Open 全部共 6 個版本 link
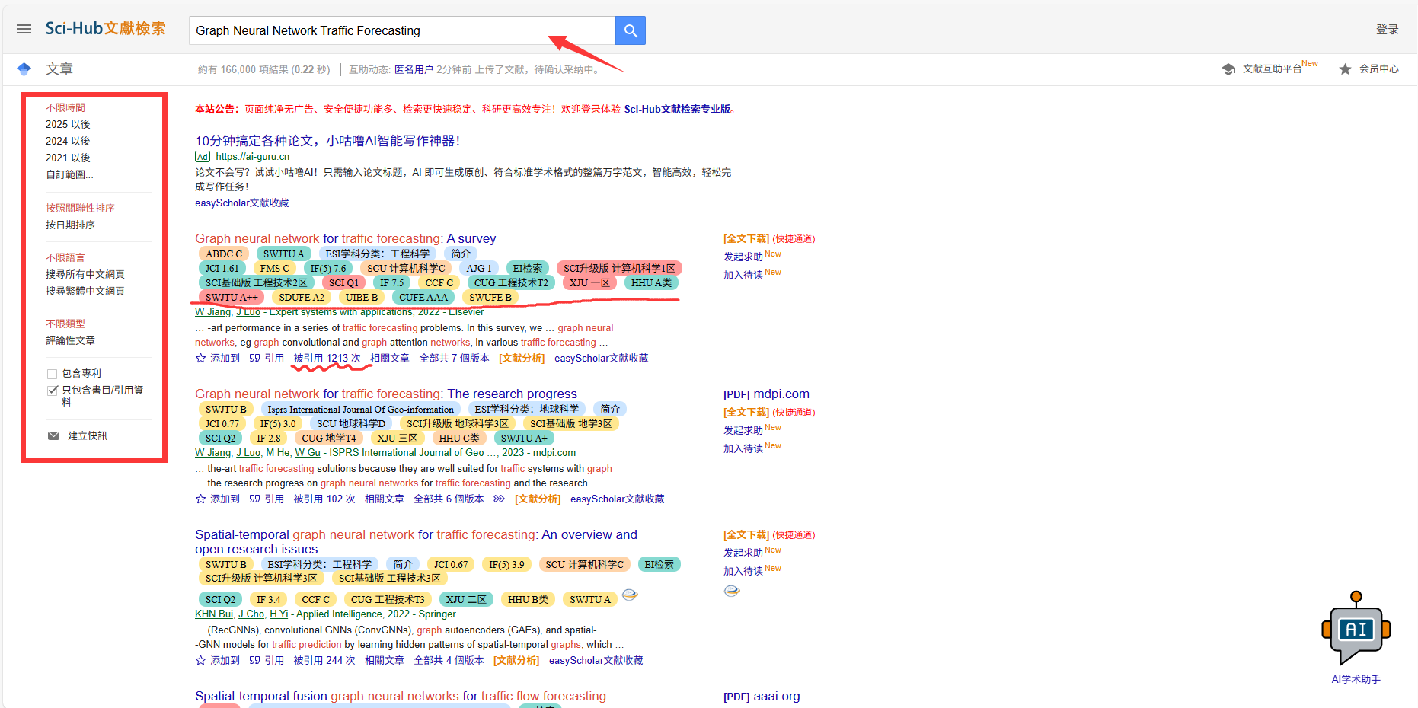The width and height of the screenshot is (1418, 708). pos(449,499)
